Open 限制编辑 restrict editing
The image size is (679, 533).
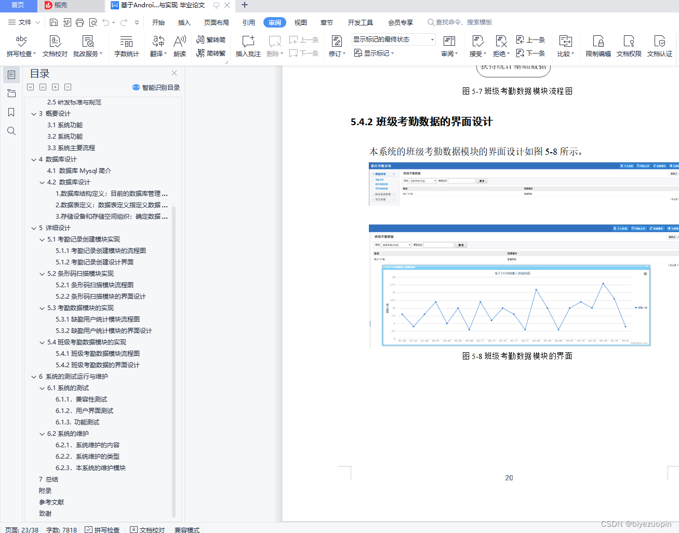coord(598,46)
